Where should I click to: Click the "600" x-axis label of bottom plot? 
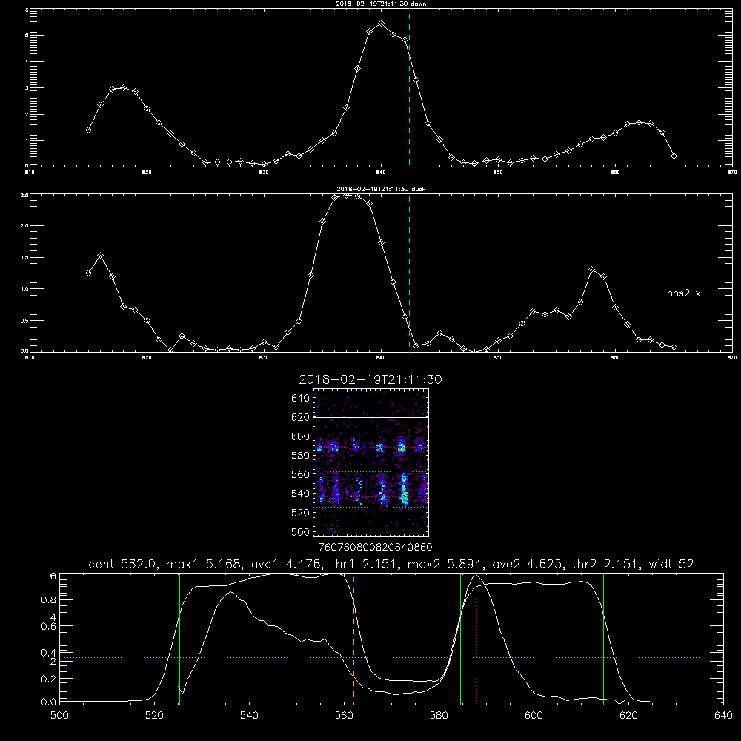pyautogui.click(x=534, y=716)
